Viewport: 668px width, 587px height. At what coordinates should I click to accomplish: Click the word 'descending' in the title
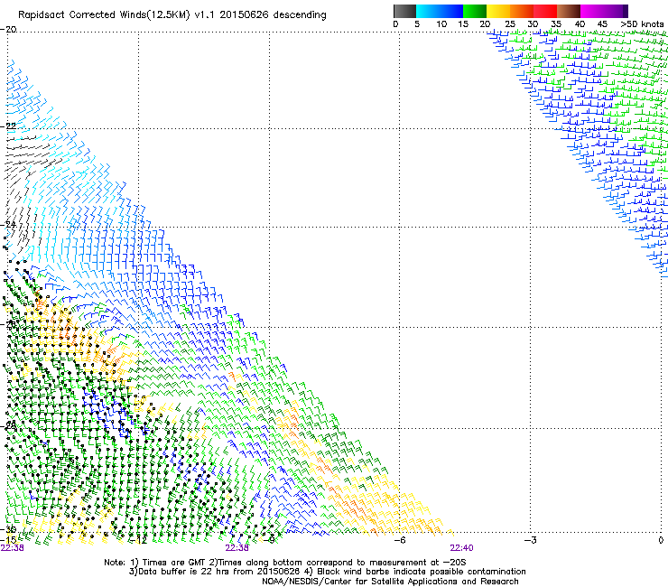[300, 15]
